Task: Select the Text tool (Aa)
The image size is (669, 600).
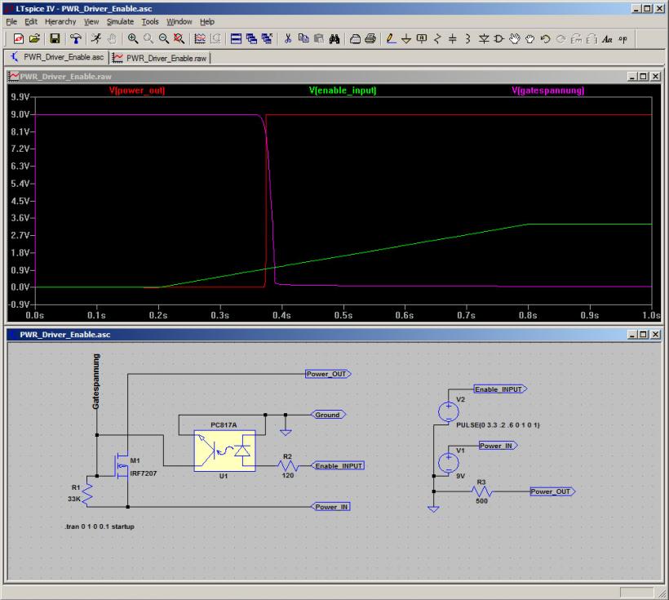Action: (607, 38)
